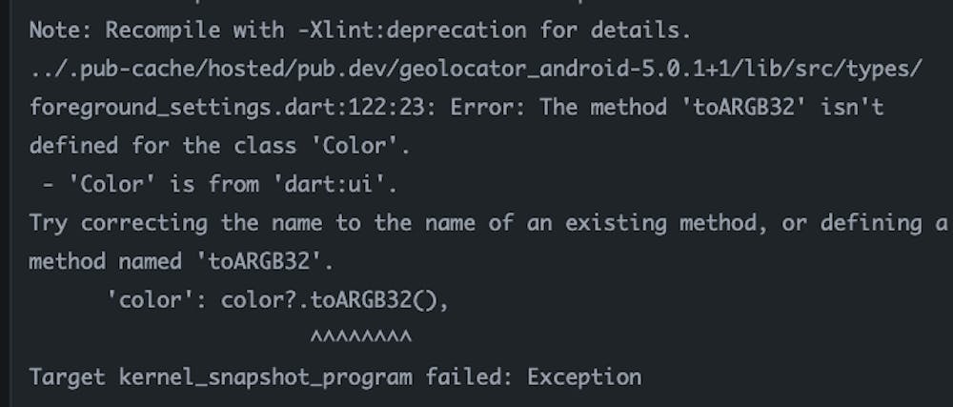The image size is (953, 407).
Task: Click the caret underline markers row
Action: (361, 339)
